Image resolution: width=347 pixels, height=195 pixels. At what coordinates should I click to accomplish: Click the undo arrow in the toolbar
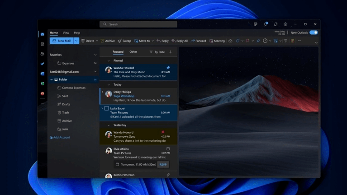[x=286, y=41]
